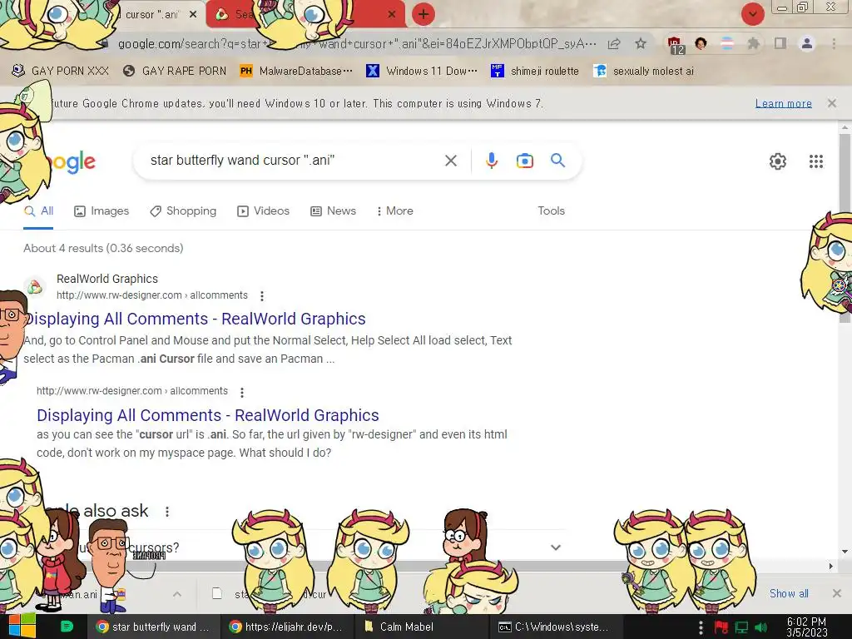Share this page from address bar
The width and height of the screenshot is (852, 639).
(x=614, y=43)
